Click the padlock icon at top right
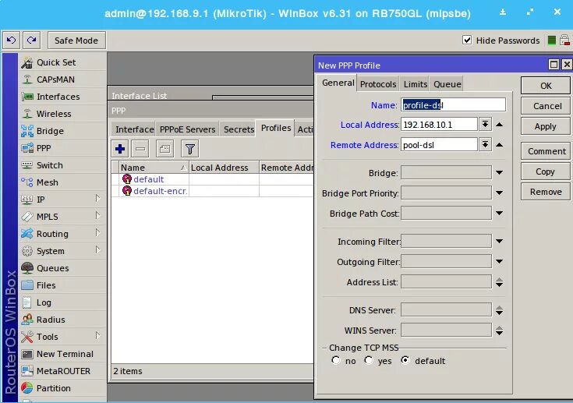 [565, 41]
